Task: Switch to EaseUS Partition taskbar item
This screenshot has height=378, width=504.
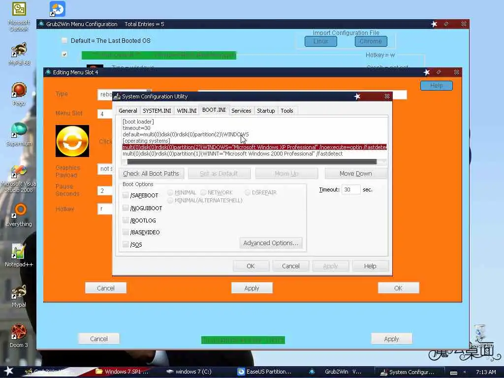Action: (265, 372)
